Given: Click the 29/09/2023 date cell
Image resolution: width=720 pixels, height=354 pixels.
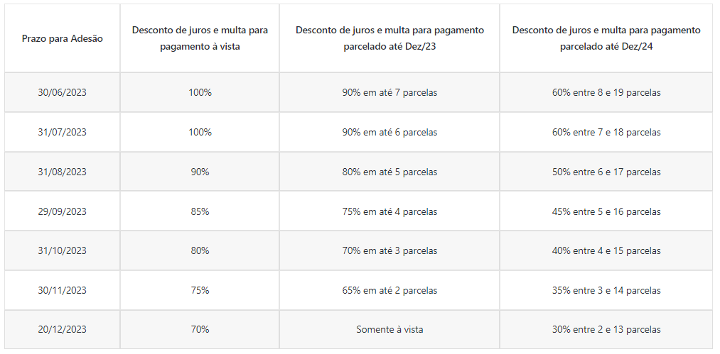Looking at the screenshot, I should (63, 211).
